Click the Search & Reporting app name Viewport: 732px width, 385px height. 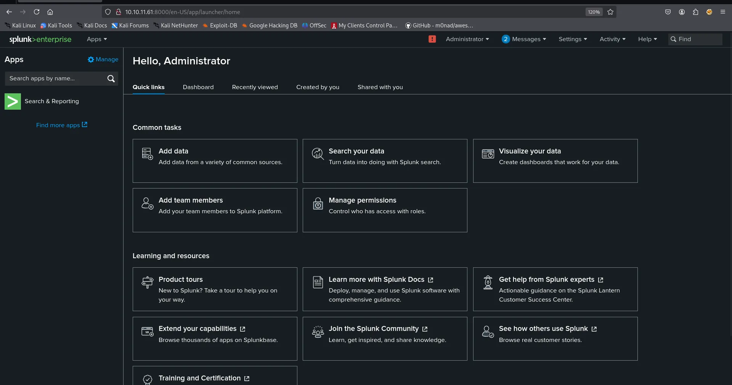[x=52, y=101]
